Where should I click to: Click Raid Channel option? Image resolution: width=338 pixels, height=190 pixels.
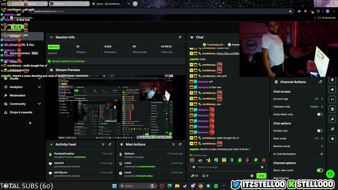[281, 178]
